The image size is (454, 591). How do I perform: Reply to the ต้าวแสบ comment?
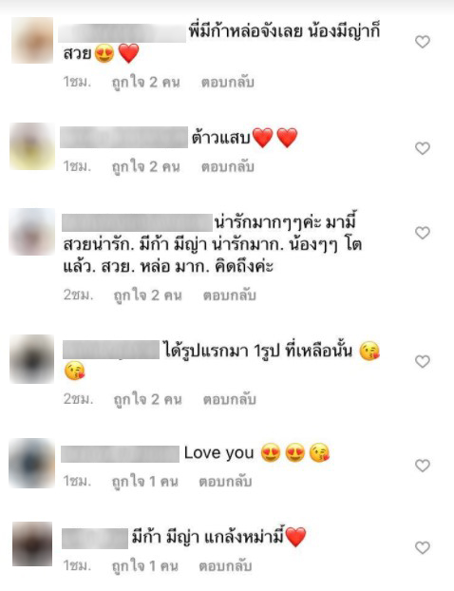pos(228,166)
